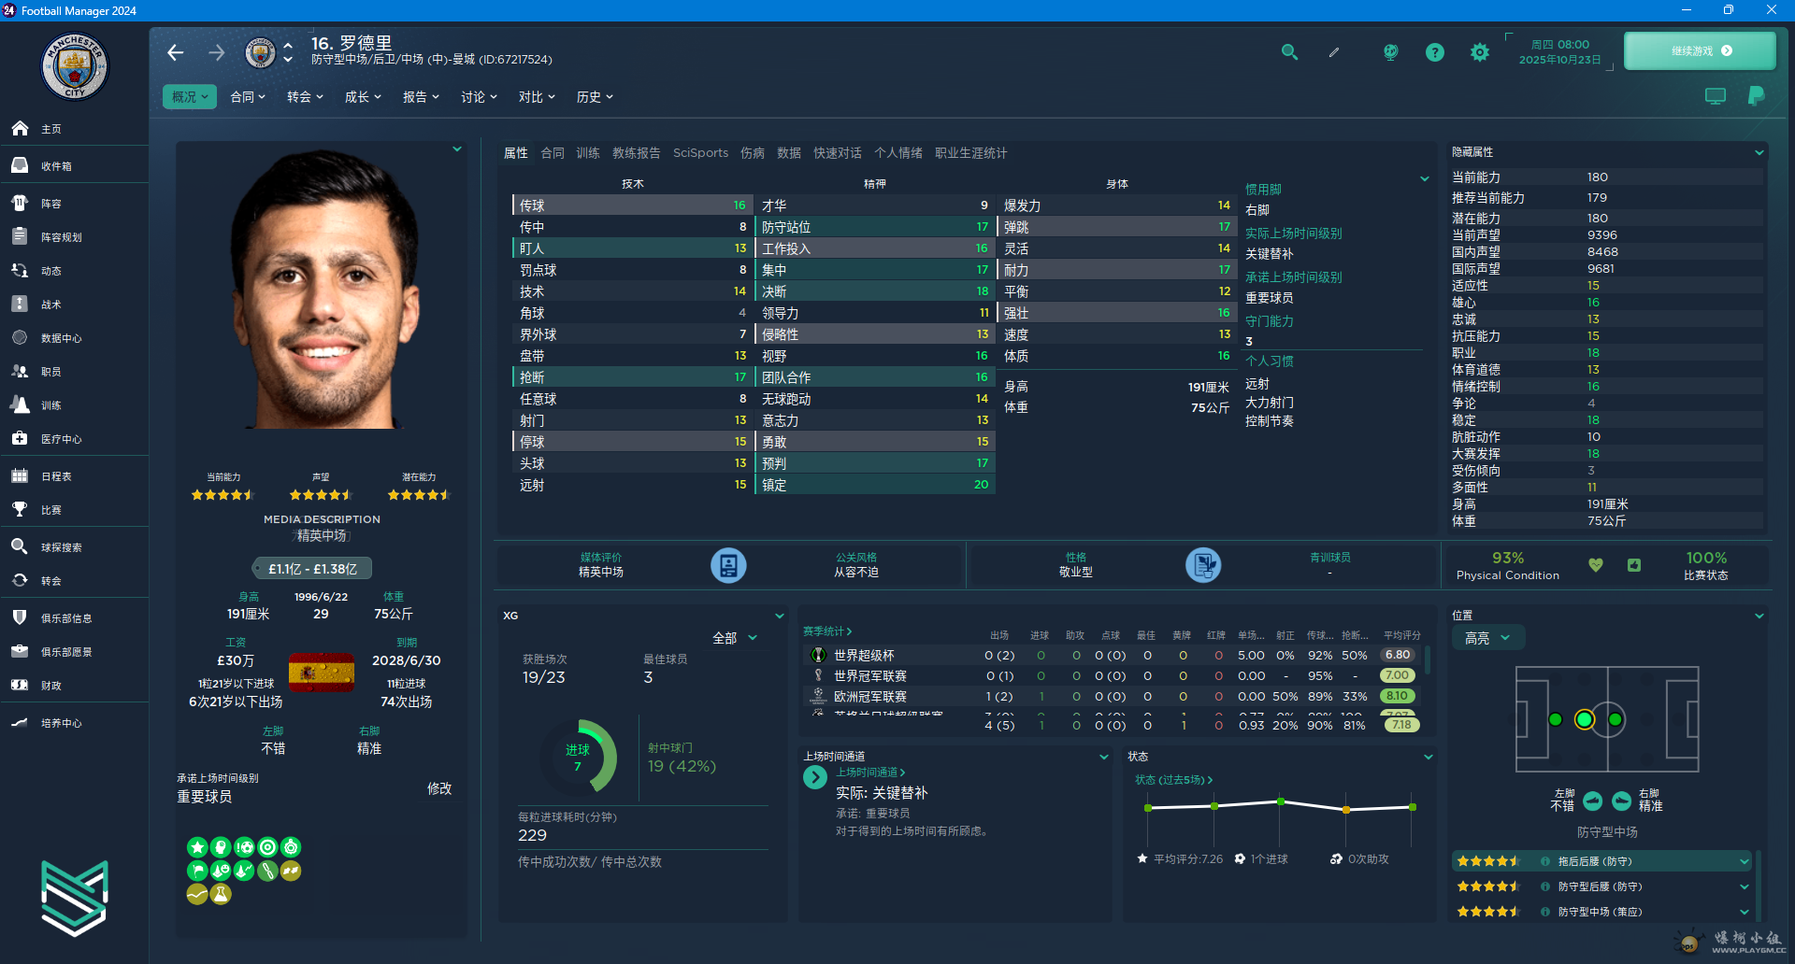
Task: Open the 成长 development dropdown menu
Action: pos(363,96)
